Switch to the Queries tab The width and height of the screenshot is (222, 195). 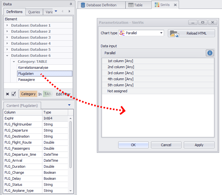click(34, 12)
